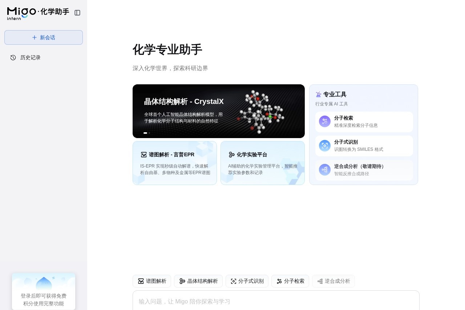The height and width of the screenshot is (310, 465).
Task: Open the CrystalX 晶体结构解析 banner
Action: [x=219, y=111]
